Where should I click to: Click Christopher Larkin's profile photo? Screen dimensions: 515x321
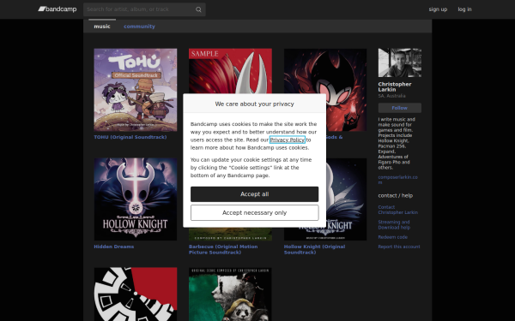pos(400,62)
